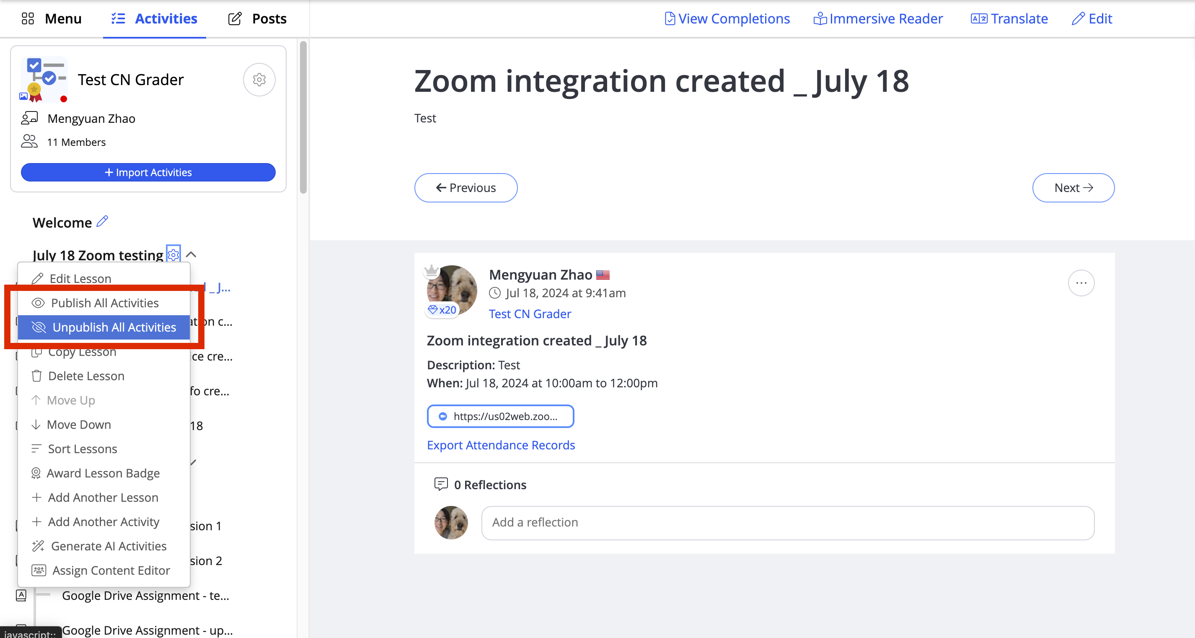Open Google Drive Assignment - up... activity

point(147,630)
